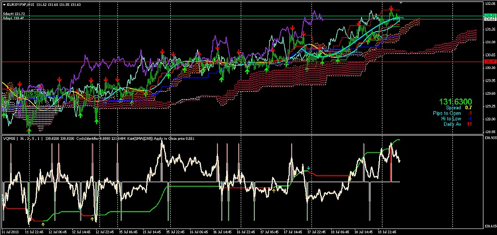
Task: Click the yellow up arrow near 17 Jul 06:45
Action: pos(273,191)
